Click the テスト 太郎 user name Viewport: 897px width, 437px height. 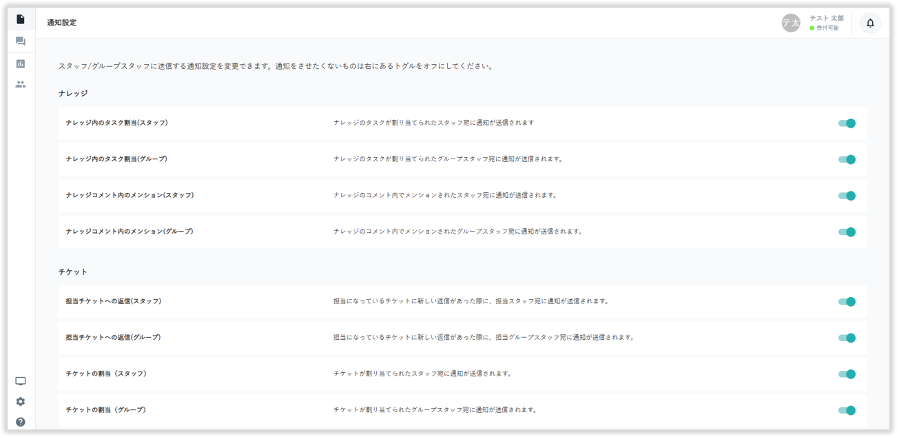pos(826,18)
